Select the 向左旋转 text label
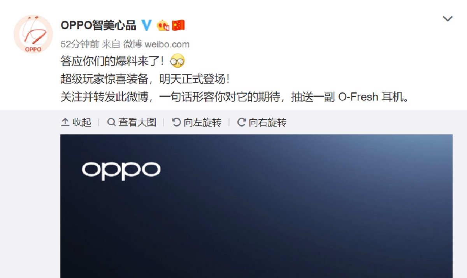 click(202, 123)
